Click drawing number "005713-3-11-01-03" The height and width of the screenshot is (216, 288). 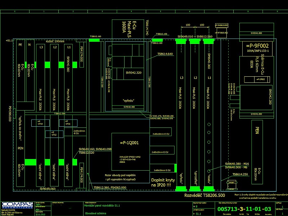[244, 209]
